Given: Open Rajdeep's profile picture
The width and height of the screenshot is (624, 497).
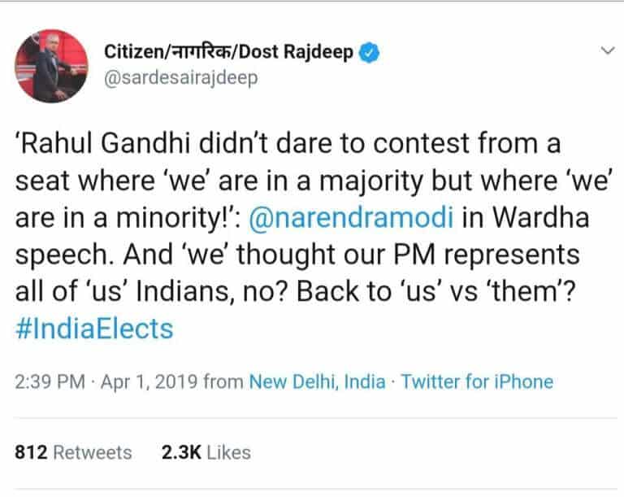Looking at the screenshot, I should click(x=53, y=66).
